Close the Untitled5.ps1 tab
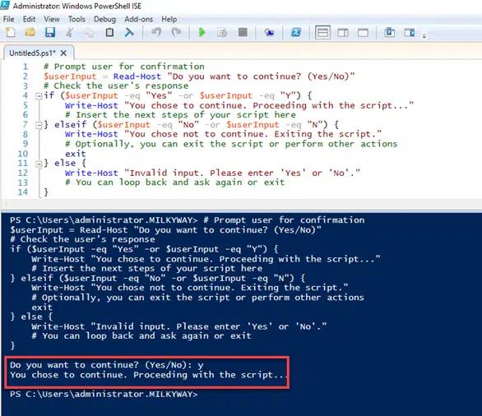 (63, 53)
